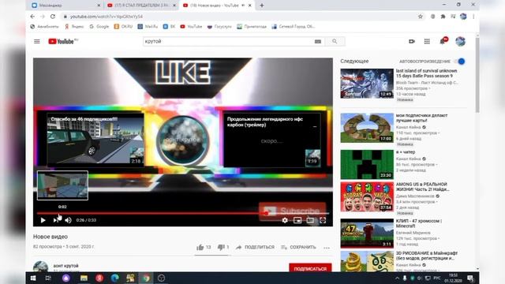Open the Windows Start menu
505x284 pixels.
tap(33, 278)
